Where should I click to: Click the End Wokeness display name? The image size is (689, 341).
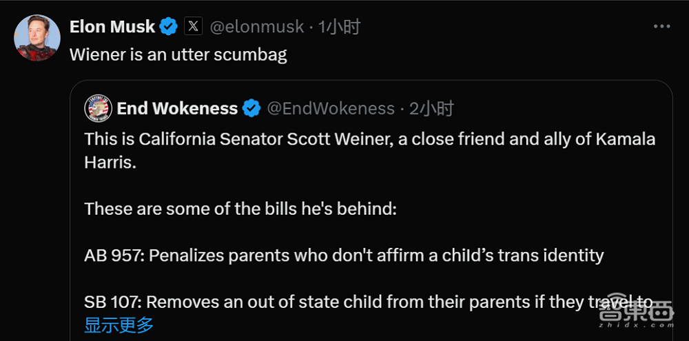[177, 108]
